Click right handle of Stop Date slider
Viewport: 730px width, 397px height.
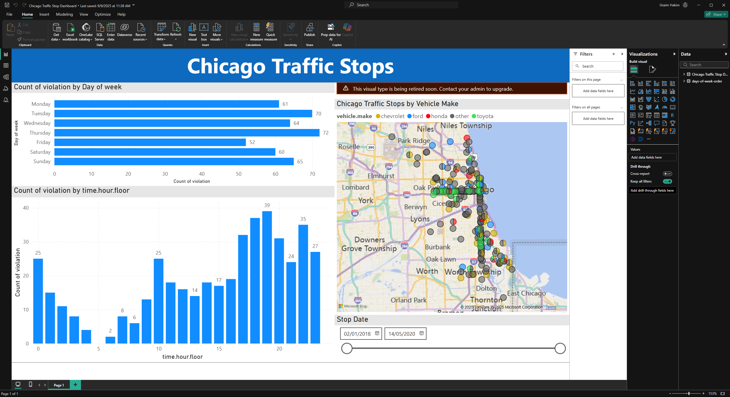[x=560, y=348]
